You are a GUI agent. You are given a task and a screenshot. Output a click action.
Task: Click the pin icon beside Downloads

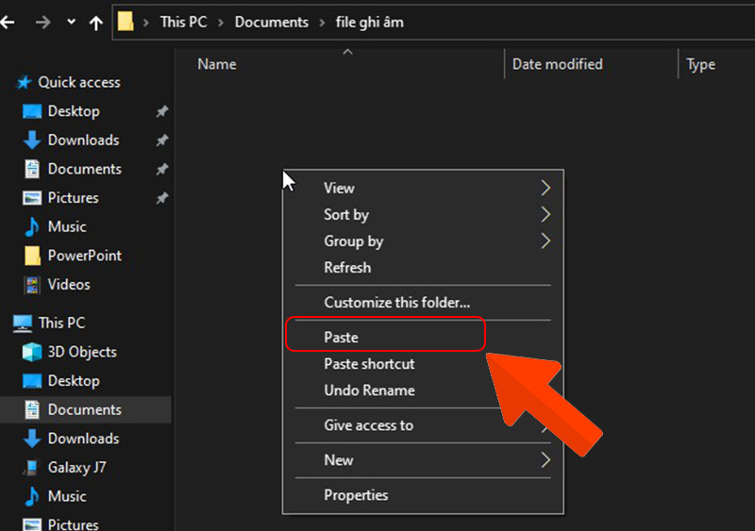161,141
